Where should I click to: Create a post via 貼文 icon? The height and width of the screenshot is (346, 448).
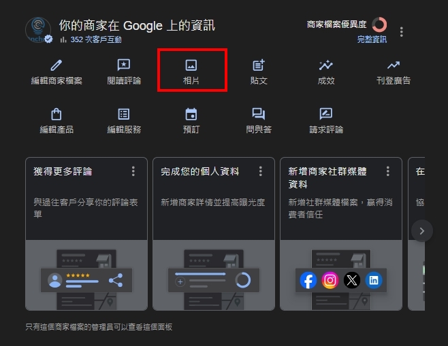pyautogui.click(x=259, y=65)
